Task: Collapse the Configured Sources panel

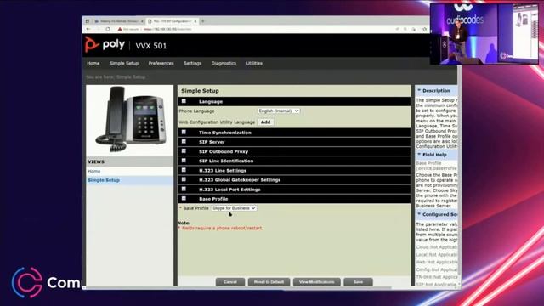Action: (419, 214)
